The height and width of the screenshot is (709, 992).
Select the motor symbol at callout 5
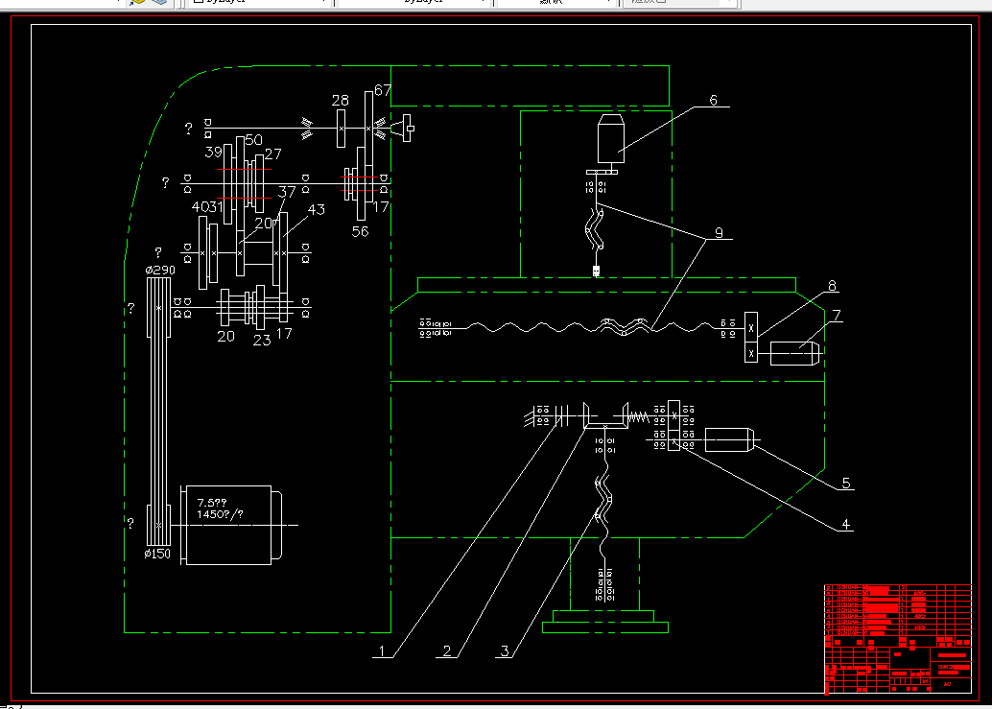[x=731, y=439]
